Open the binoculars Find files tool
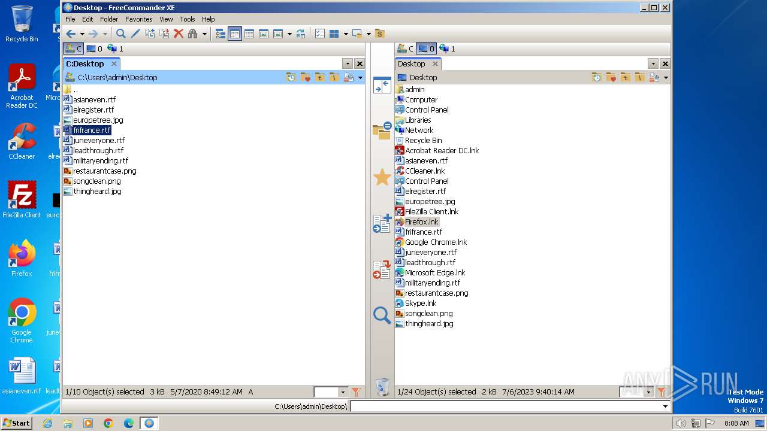Image resolution: width=767 pixels, height=431 pixels. [193, 34]
